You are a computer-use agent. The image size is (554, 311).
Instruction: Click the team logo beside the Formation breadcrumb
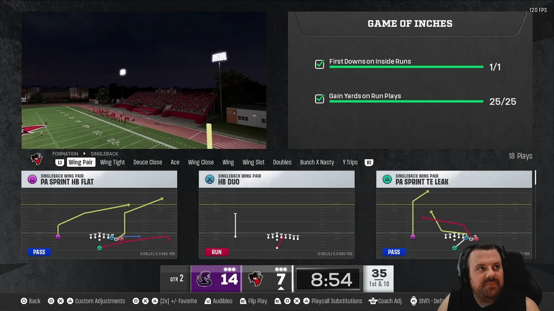(x=37, y=159)
